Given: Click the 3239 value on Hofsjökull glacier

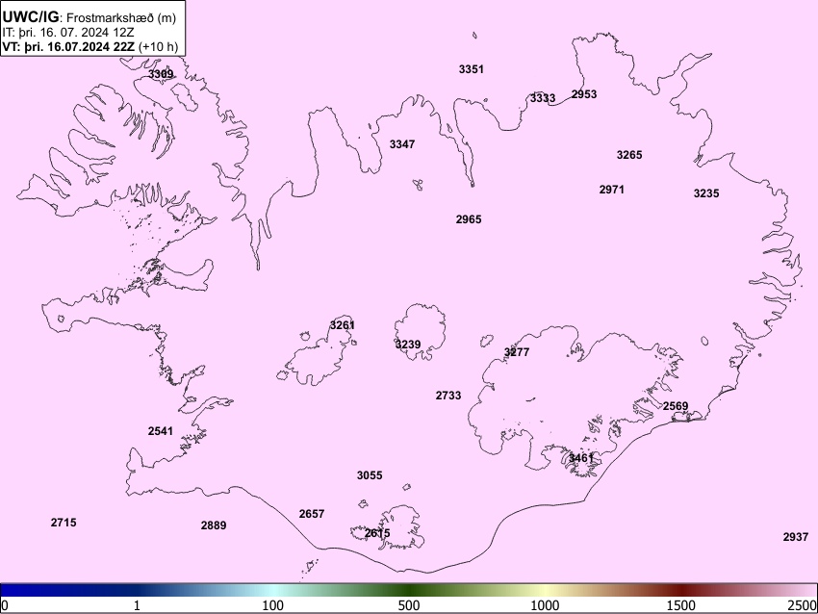Looking at the screenshot, I should click(408, 345).
